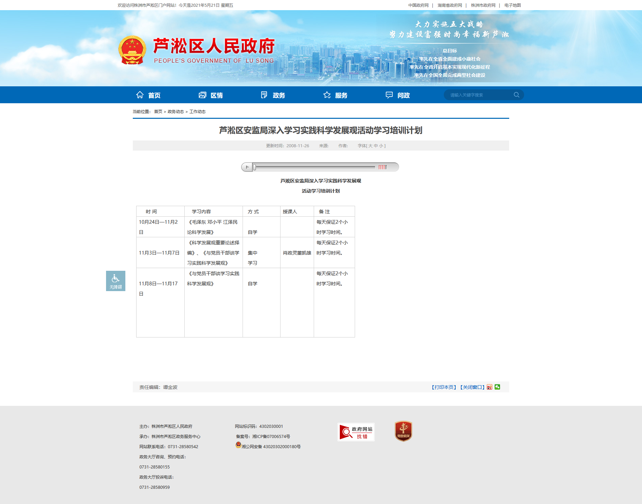Screen dimensions: 642x504
Task: Open the 问政 navigation item
Action: 398,95
